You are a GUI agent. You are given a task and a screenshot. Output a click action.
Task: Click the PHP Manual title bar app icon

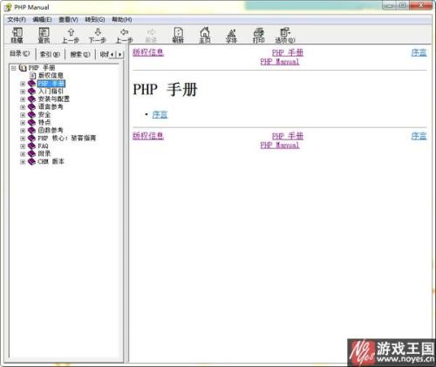click(8, 7)
